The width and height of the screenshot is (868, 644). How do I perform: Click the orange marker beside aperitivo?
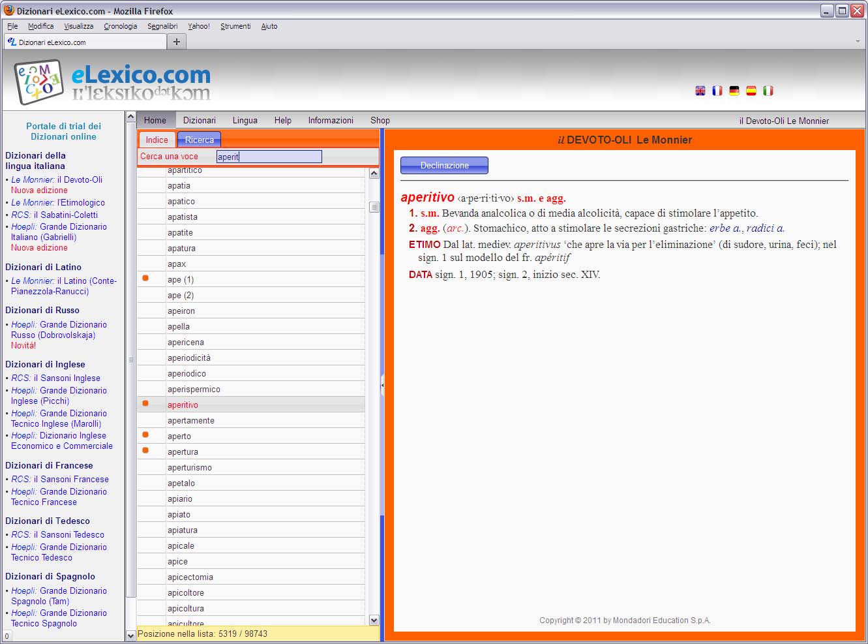(145, 403)
